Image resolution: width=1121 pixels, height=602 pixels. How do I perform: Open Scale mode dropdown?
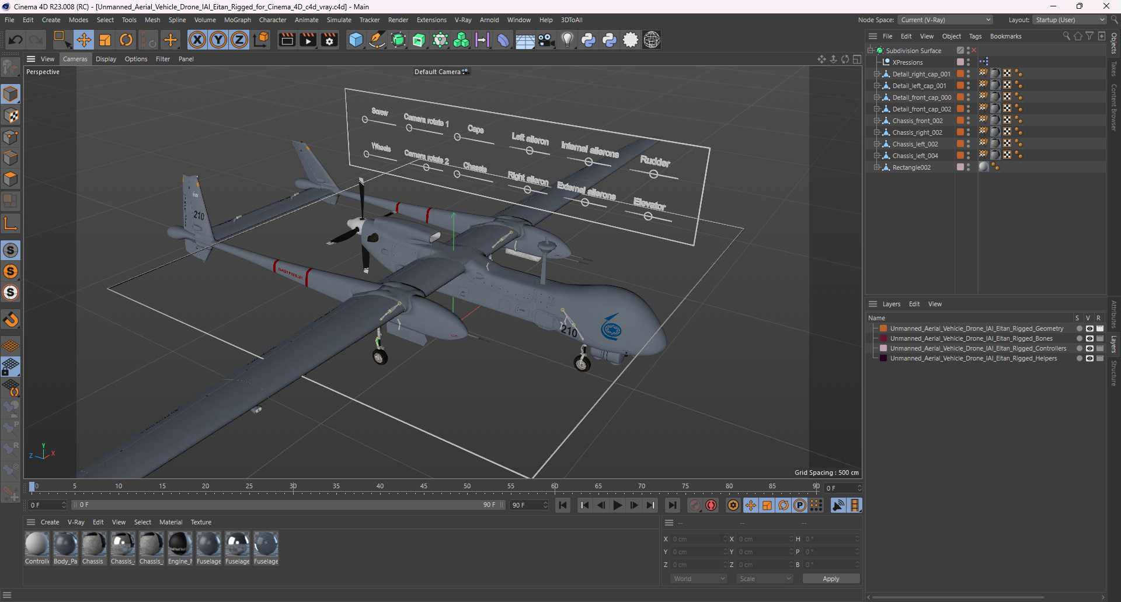click(764, 579)
